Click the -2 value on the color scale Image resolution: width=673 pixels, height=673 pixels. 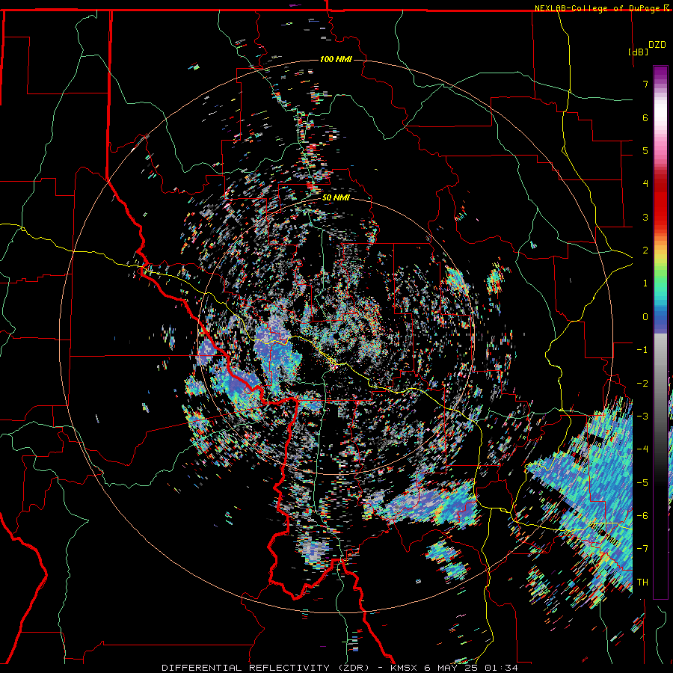point(642,383)
